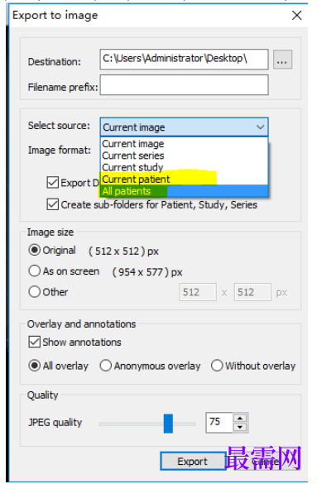Click the JPEG quality increment arrow

[240, 418]
